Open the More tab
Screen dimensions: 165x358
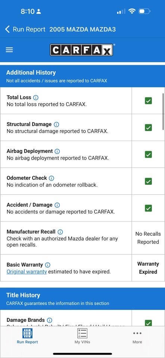(137, 337)
